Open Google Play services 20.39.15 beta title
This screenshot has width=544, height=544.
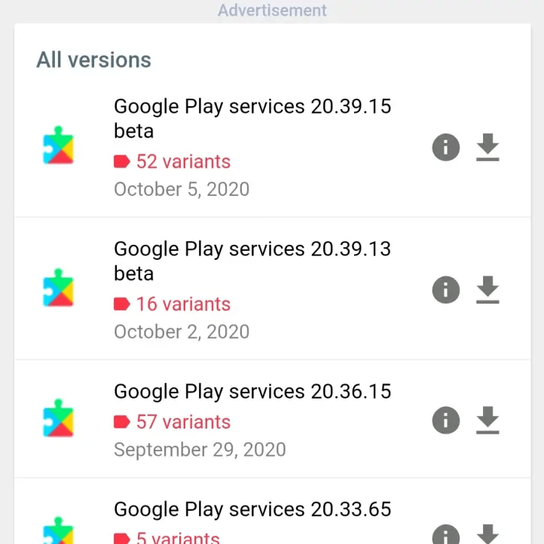tap(252, 118)
